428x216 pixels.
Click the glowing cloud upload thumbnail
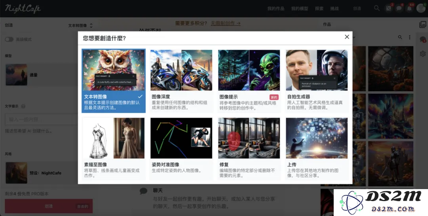[317, 138]
